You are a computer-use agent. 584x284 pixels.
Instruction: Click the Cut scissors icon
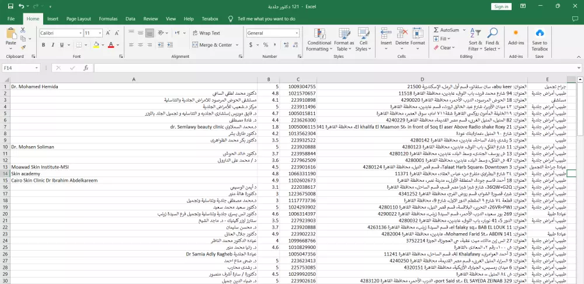coord(23,30)
